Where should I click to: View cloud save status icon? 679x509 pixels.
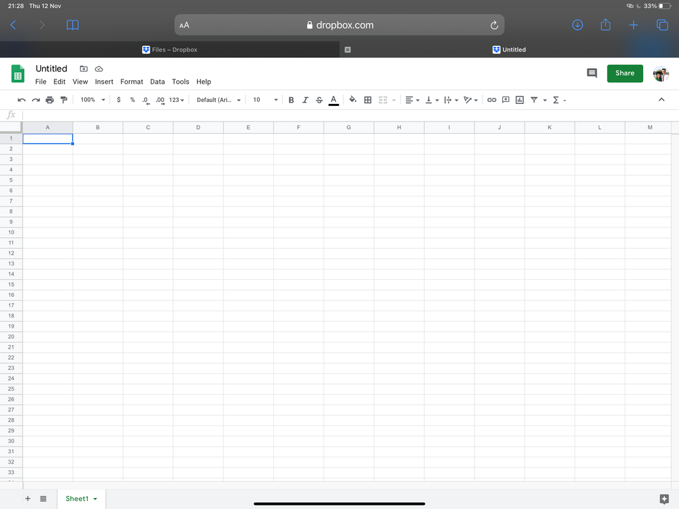click(x=99, y=69)
